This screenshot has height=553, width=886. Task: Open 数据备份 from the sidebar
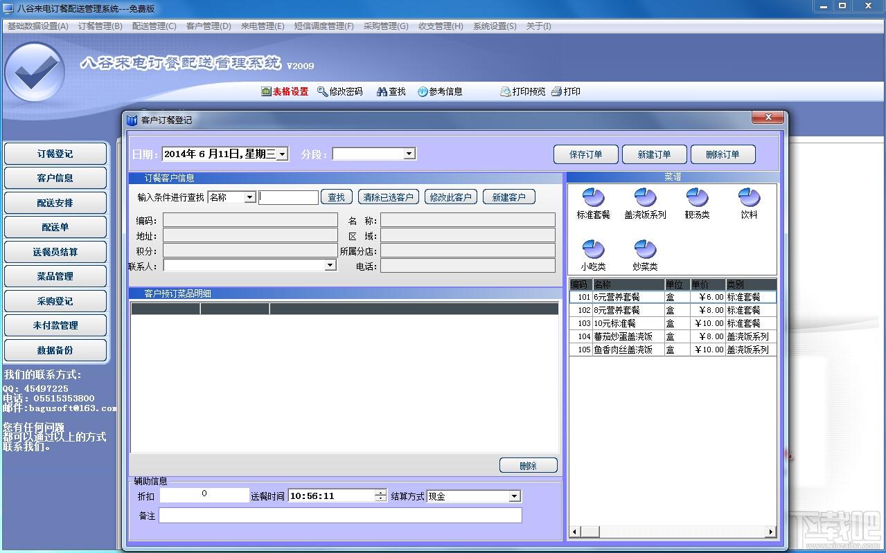click(55, 350)
